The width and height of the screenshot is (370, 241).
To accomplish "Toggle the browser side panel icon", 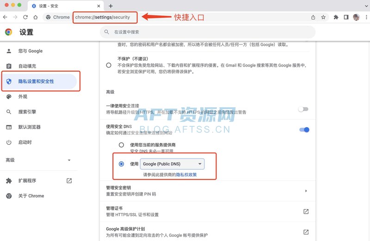I will tap(346, 17).
